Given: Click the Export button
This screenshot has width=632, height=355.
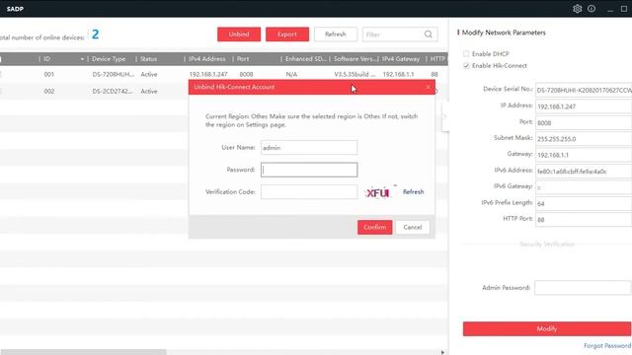Looking at the screenshot, I should tap(287, 35).
